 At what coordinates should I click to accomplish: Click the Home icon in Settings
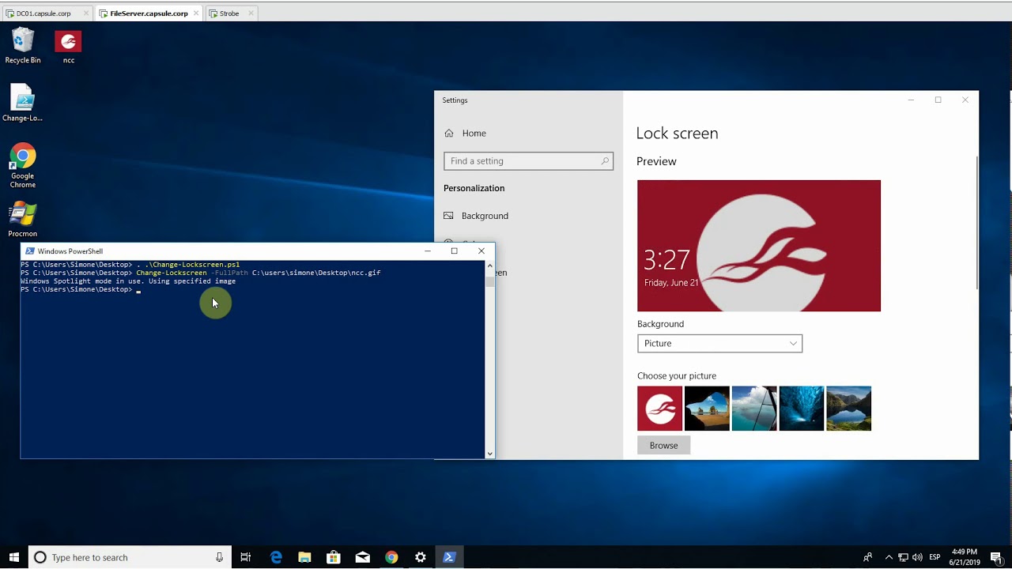[x=449, y=134]
